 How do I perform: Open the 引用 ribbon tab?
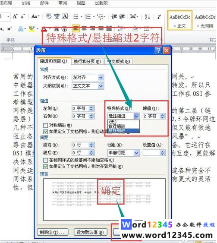click(26, 3)
